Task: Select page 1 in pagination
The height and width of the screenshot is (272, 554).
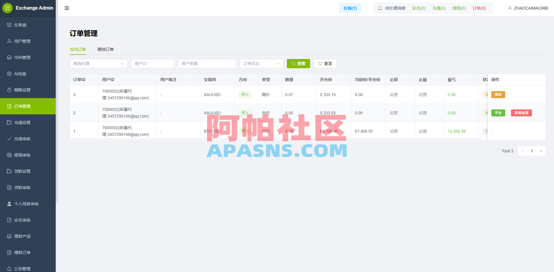Action: [x=532, y=151]
